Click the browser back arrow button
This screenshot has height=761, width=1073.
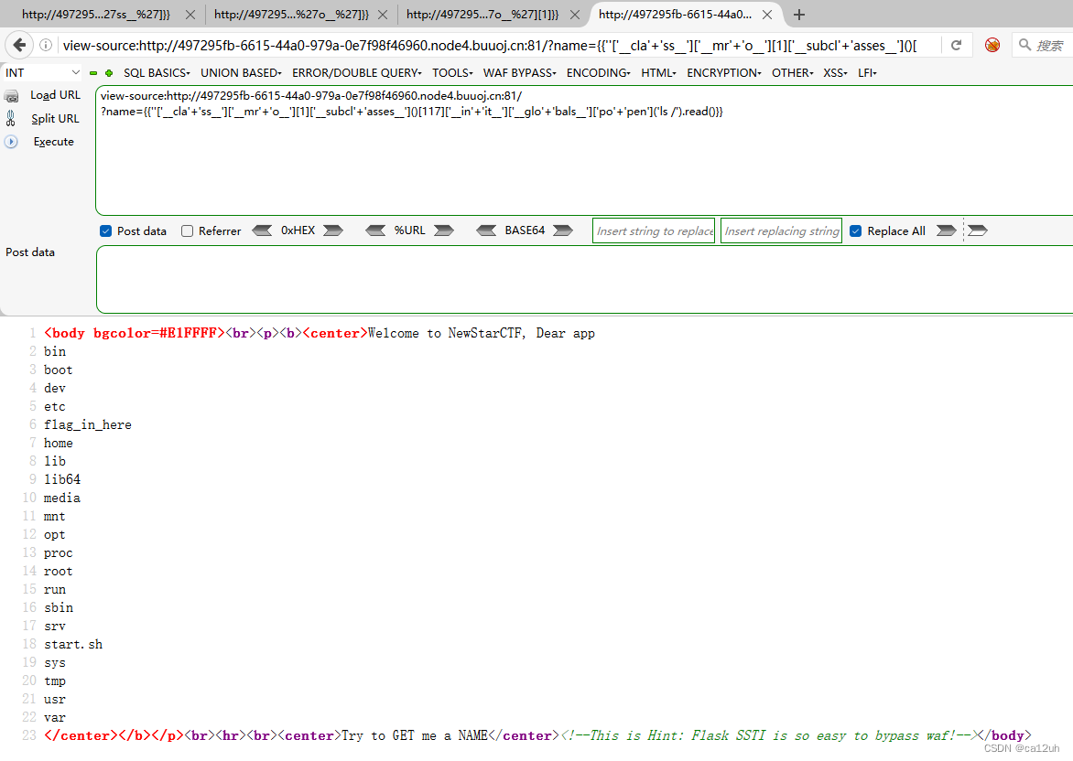tap(19, 45)
